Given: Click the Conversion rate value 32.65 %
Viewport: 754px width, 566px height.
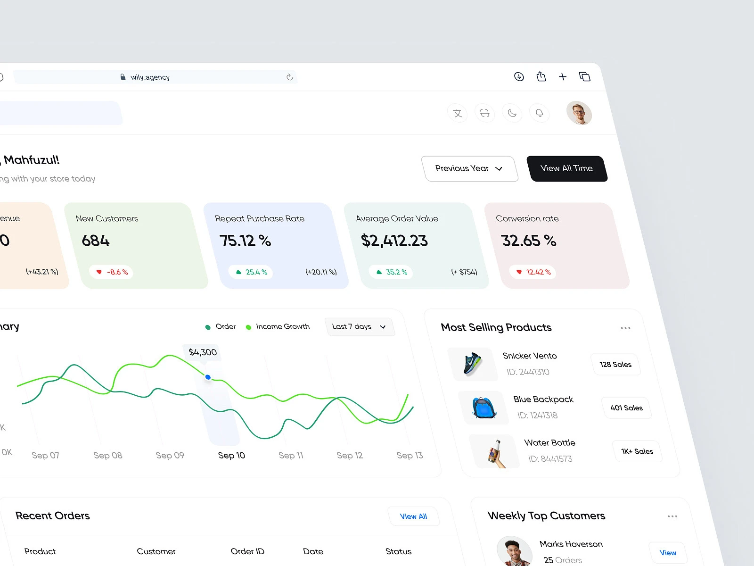Looking at the screenshot, I should click(x=529, y=241).
